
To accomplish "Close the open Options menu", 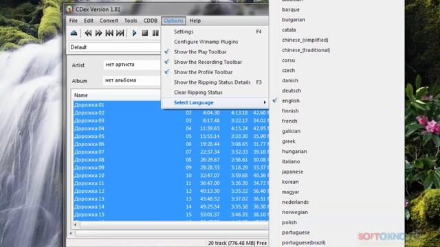I will (x=173, y=21).
